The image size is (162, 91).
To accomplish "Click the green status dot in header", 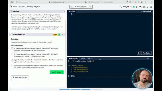I will pyautogui.click(x=134, y=7).
